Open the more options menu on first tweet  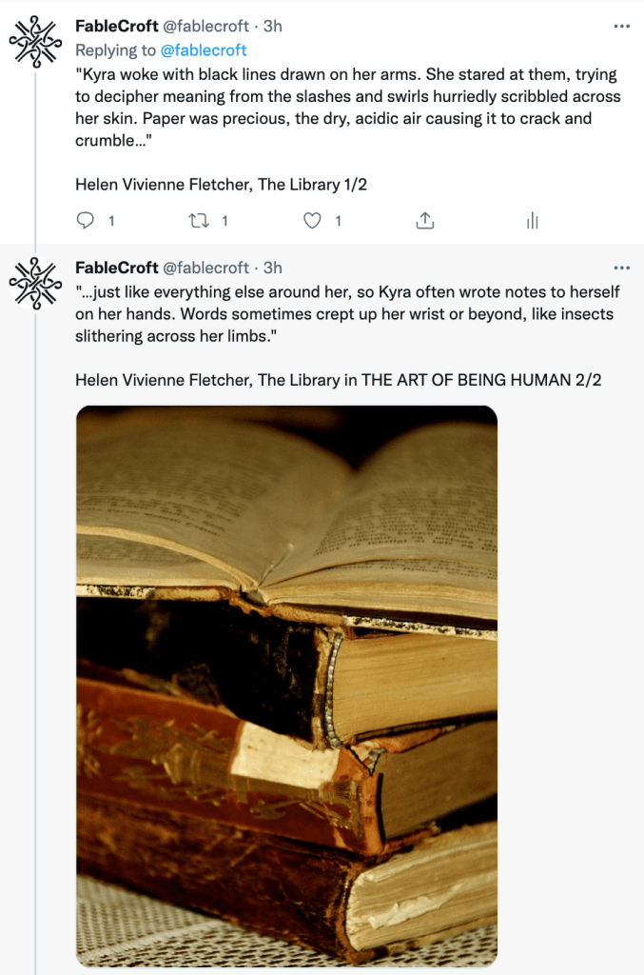[621, 26]
